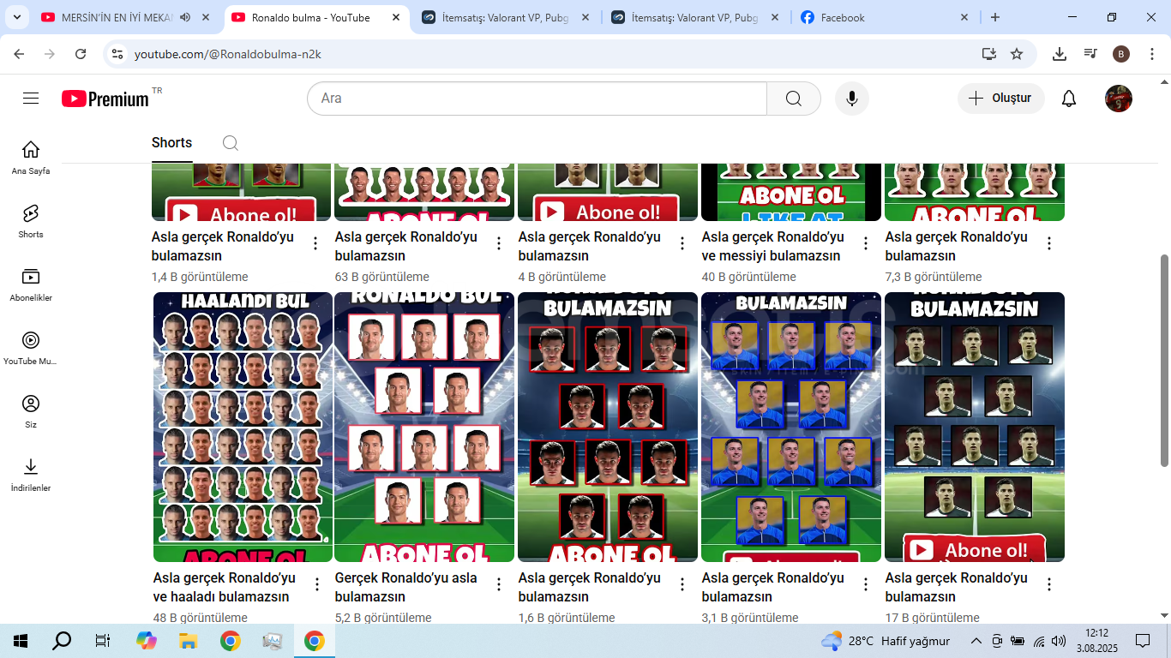Go to Ana Sayfa in sidebar
Image resolution: width=1171 pixels, height=658 pixels.
pos(31,158)
